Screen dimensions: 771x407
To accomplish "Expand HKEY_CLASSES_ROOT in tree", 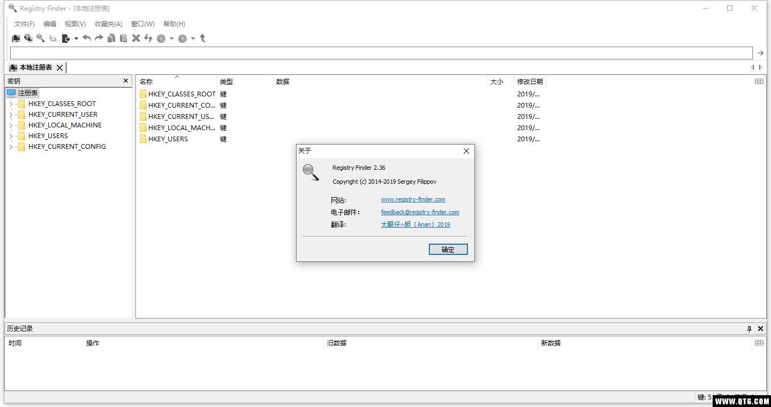I will point(11,104).
